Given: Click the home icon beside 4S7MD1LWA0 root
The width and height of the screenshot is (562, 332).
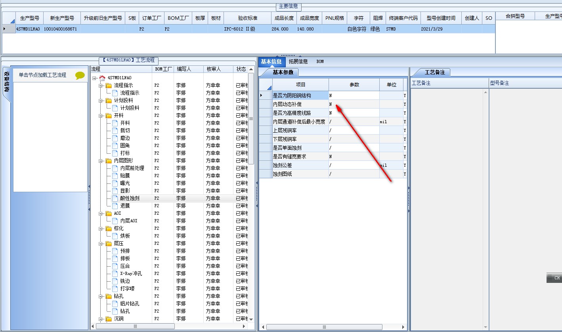Looking at the screenshot, I should click(x=102, y=78).
